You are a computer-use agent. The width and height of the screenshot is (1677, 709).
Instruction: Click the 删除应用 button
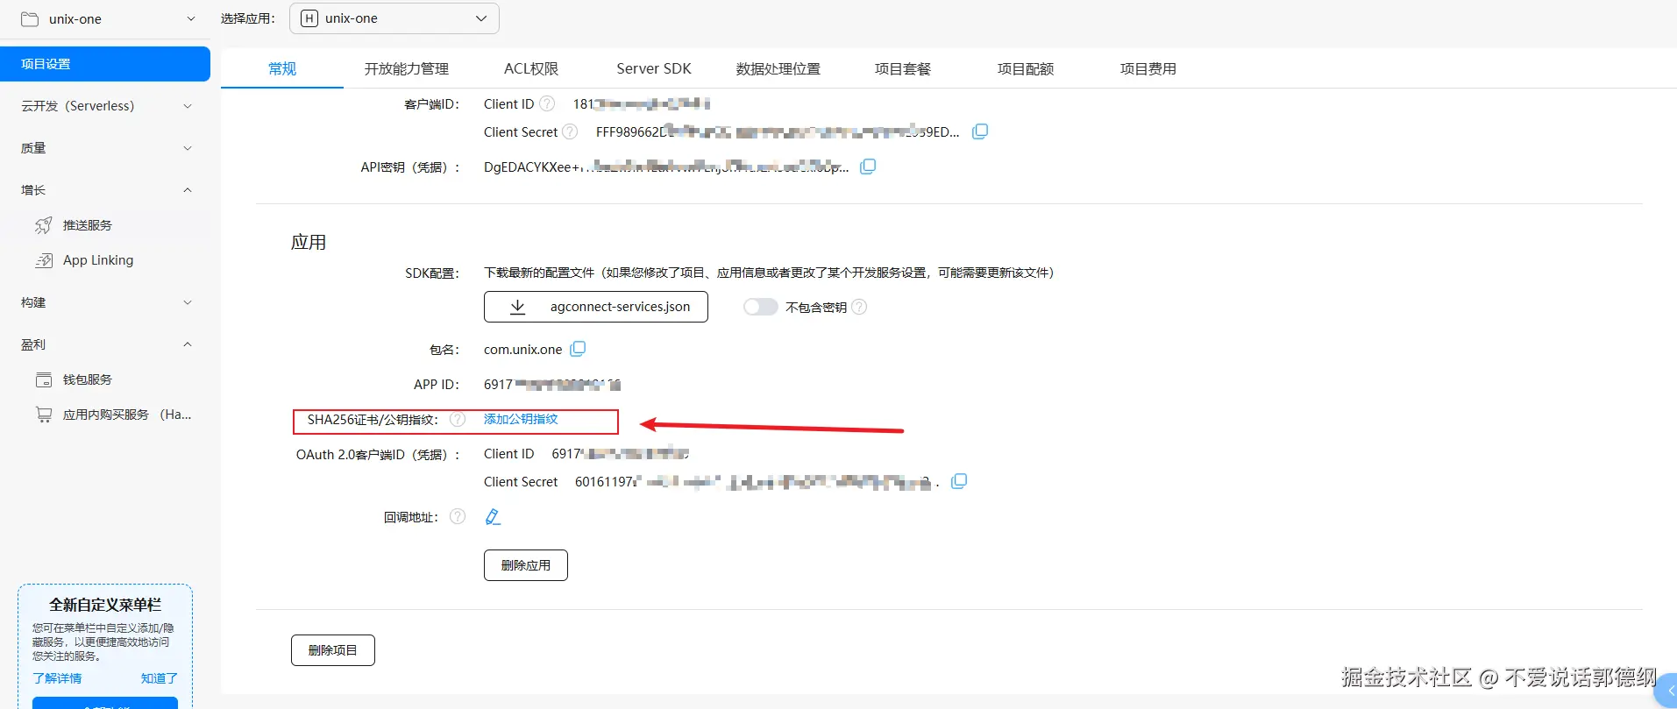point(526,565)
